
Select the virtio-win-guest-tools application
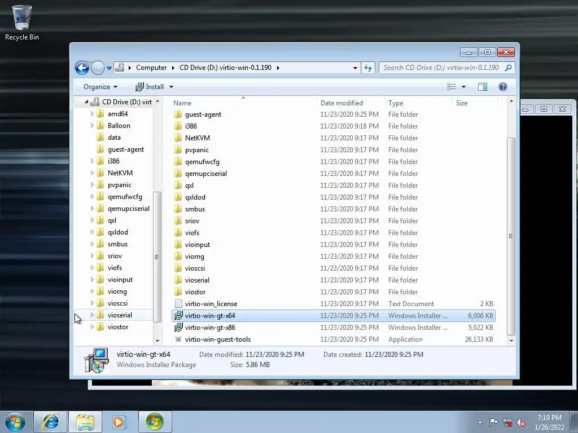pyautogui.click(x=217, y=339)
